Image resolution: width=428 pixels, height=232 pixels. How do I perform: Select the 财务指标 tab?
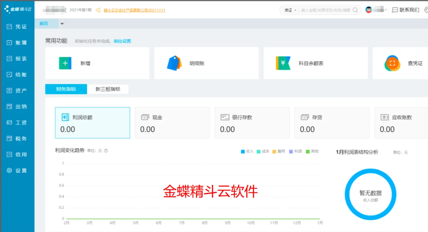pos(66,89)
